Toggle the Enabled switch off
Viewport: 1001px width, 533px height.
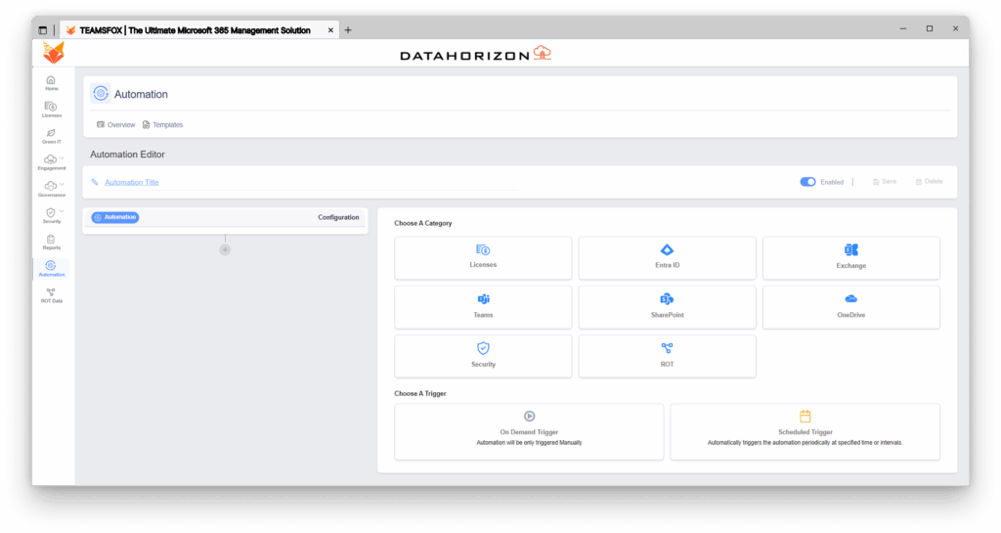[x=807, y=182]
